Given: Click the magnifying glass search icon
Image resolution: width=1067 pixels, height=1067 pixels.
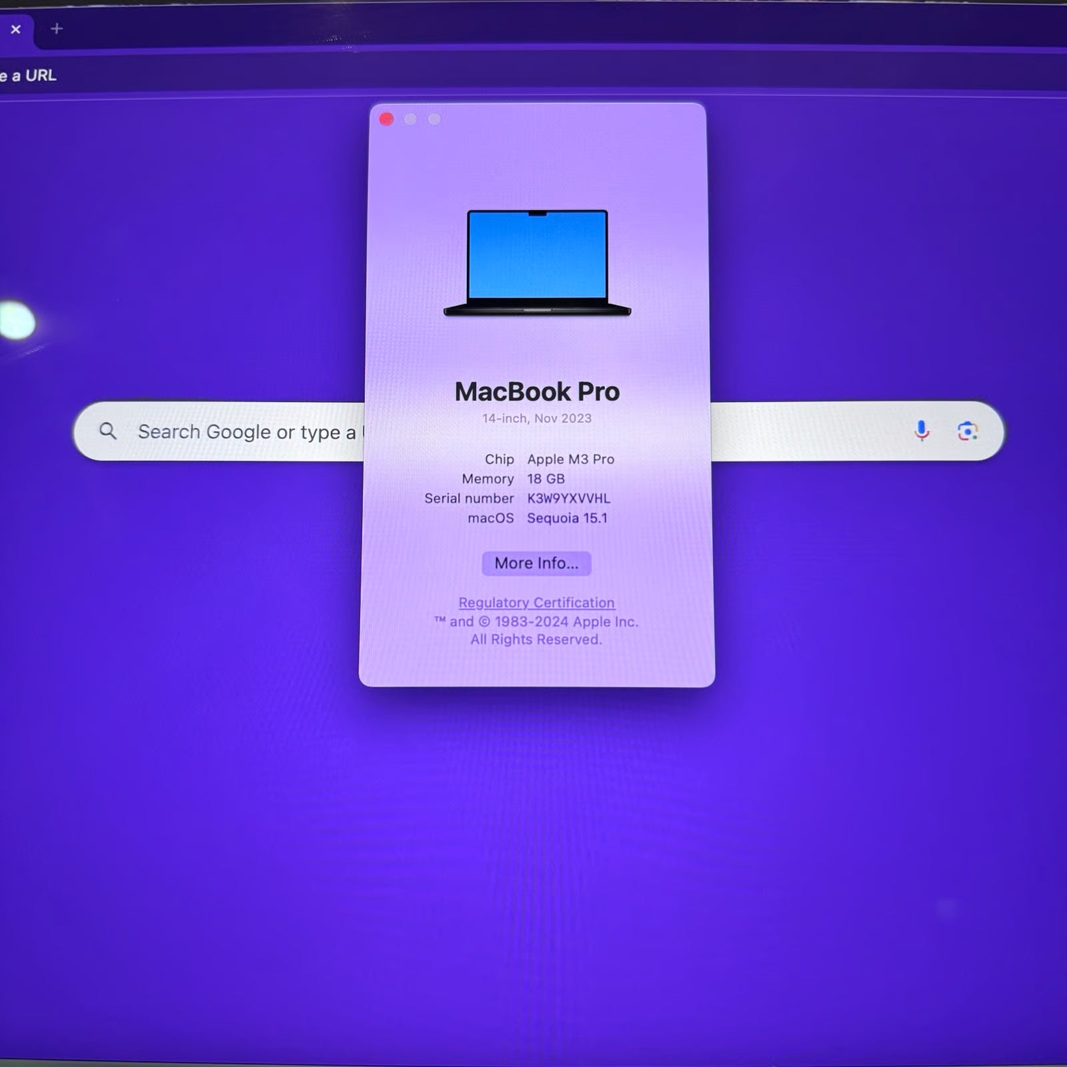Looking at the screenshot, I should click(x=109, y=431).
